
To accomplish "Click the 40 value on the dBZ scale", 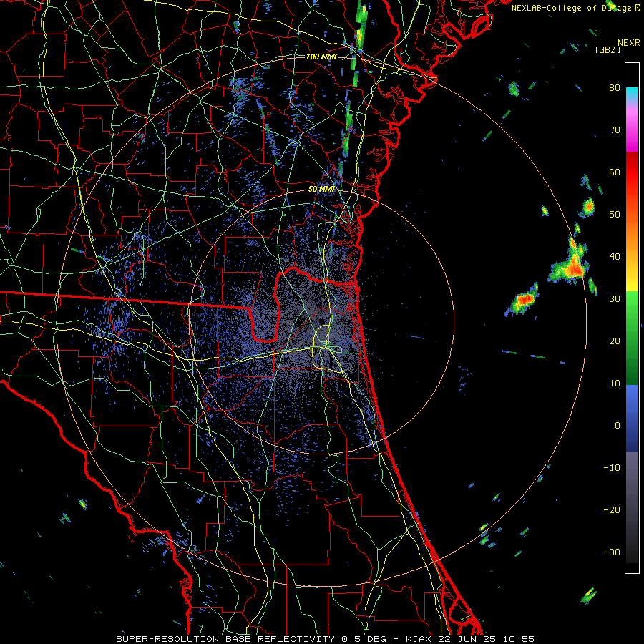I will coord(615,257).
